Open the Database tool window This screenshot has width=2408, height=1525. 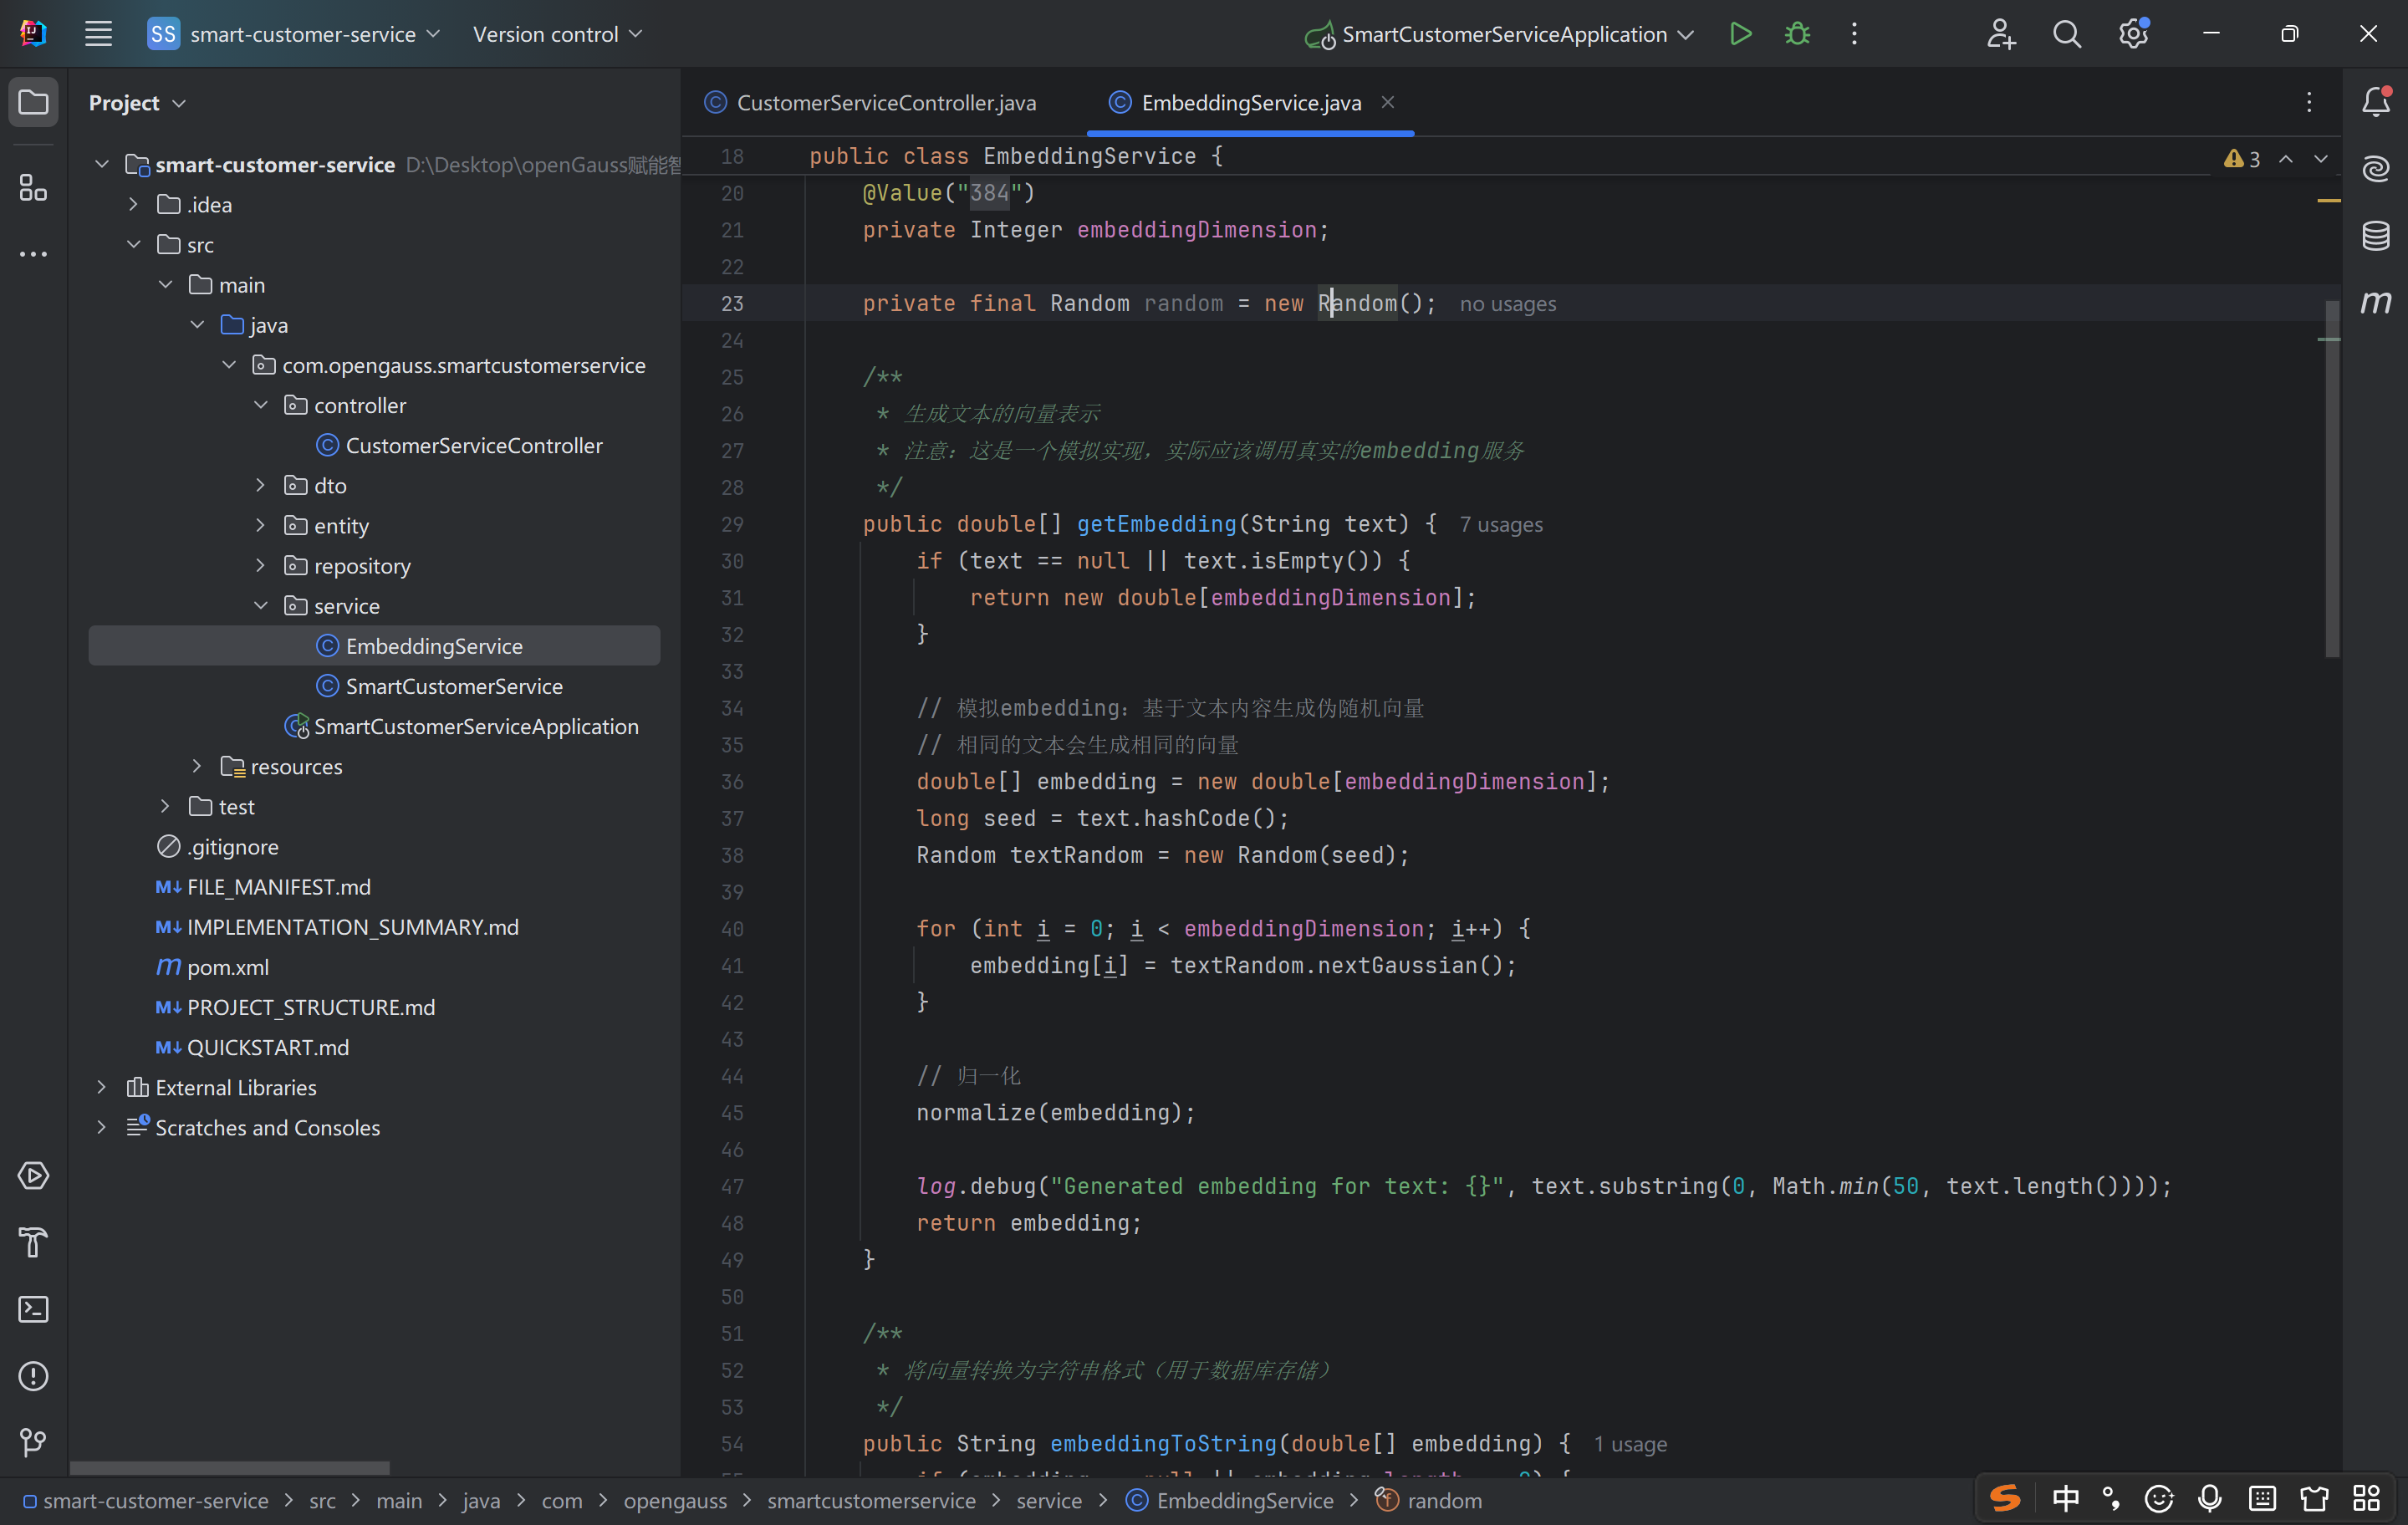(x=2375, y=236)
